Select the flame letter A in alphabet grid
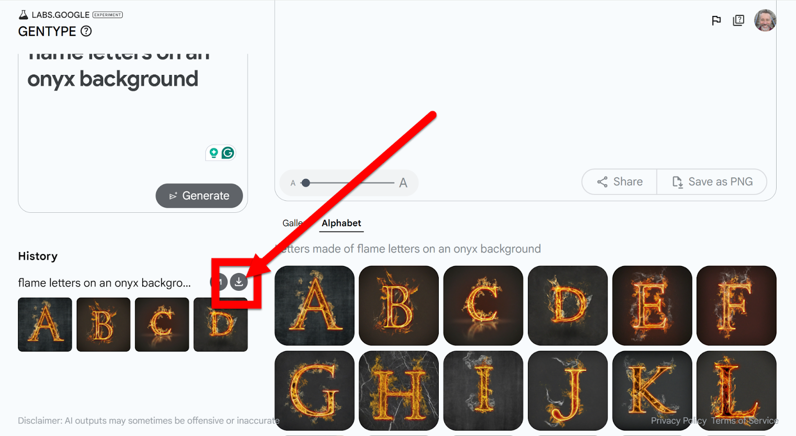 [x=314, y=306]
